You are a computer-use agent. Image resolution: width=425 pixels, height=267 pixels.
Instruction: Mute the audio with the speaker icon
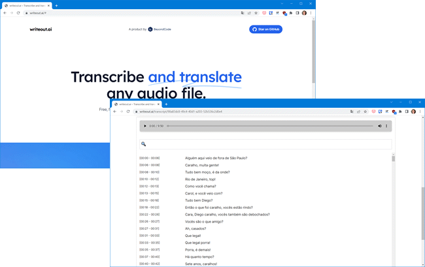pos(379,126)
